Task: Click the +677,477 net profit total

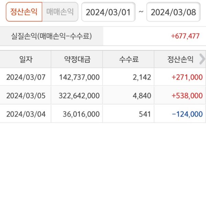Action: click(x=185, y=36)
